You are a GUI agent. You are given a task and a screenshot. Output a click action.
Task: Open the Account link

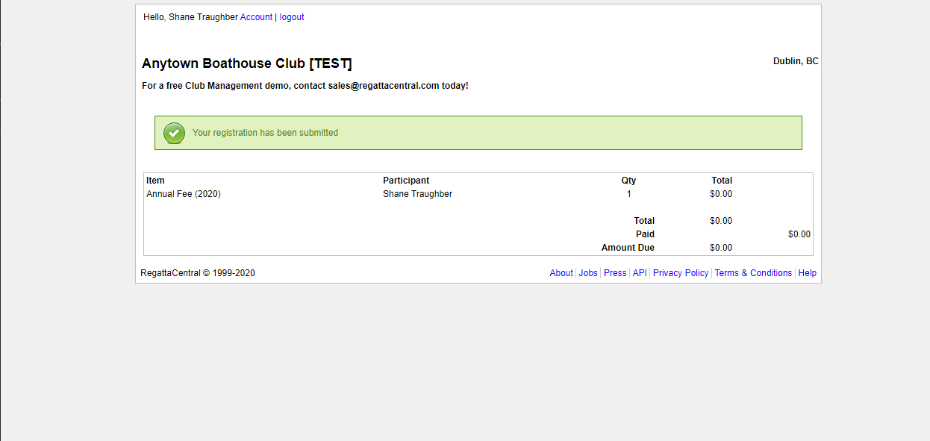click(256, 17)
